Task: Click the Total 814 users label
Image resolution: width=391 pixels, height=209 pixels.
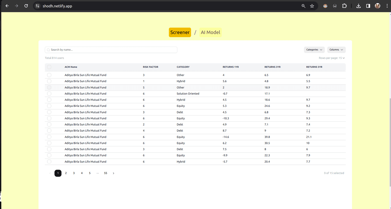Action: pyautogui.click(x=54, y=58)
